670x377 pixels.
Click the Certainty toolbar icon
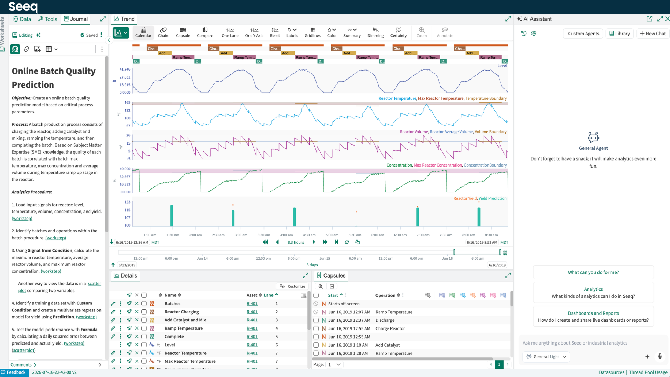(x=398, y=32)
